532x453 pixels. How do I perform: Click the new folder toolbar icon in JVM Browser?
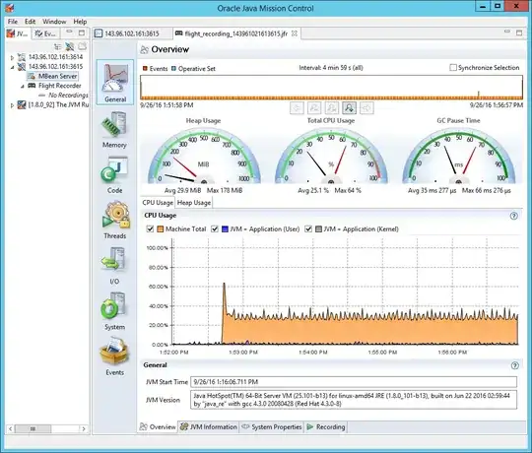click(x=82, y=46)
